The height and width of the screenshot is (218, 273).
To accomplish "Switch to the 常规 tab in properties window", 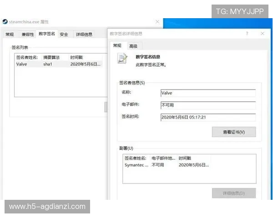I will point(10,35).
